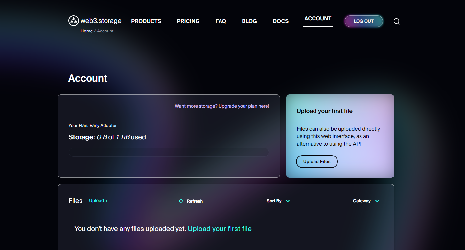465x250 pixels.
Task: Open the PRODUCTS menu
Action: click(146, 21)
